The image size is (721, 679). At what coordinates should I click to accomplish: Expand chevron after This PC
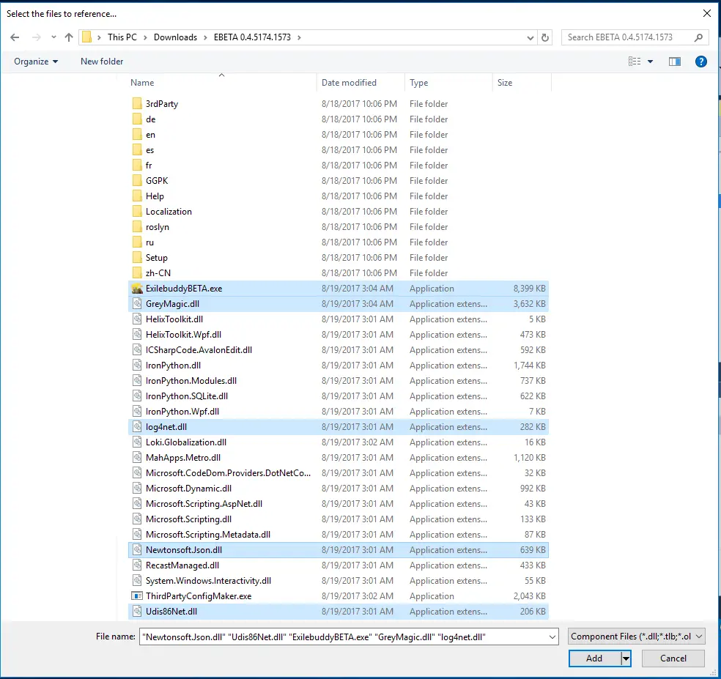pyautogui.click(x=145, y=37)
